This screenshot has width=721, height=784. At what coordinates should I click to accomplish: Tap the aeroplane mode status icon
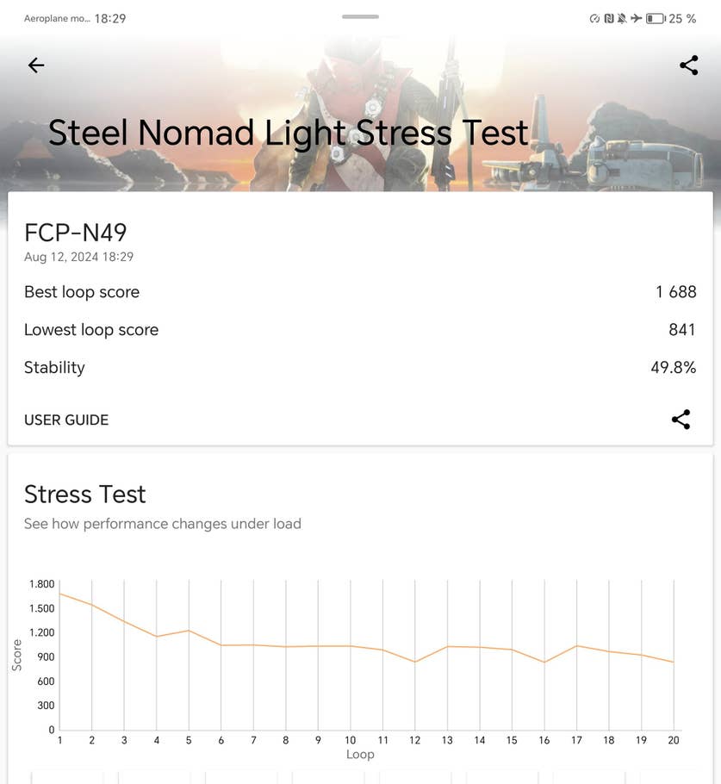[x=636, y=18]
